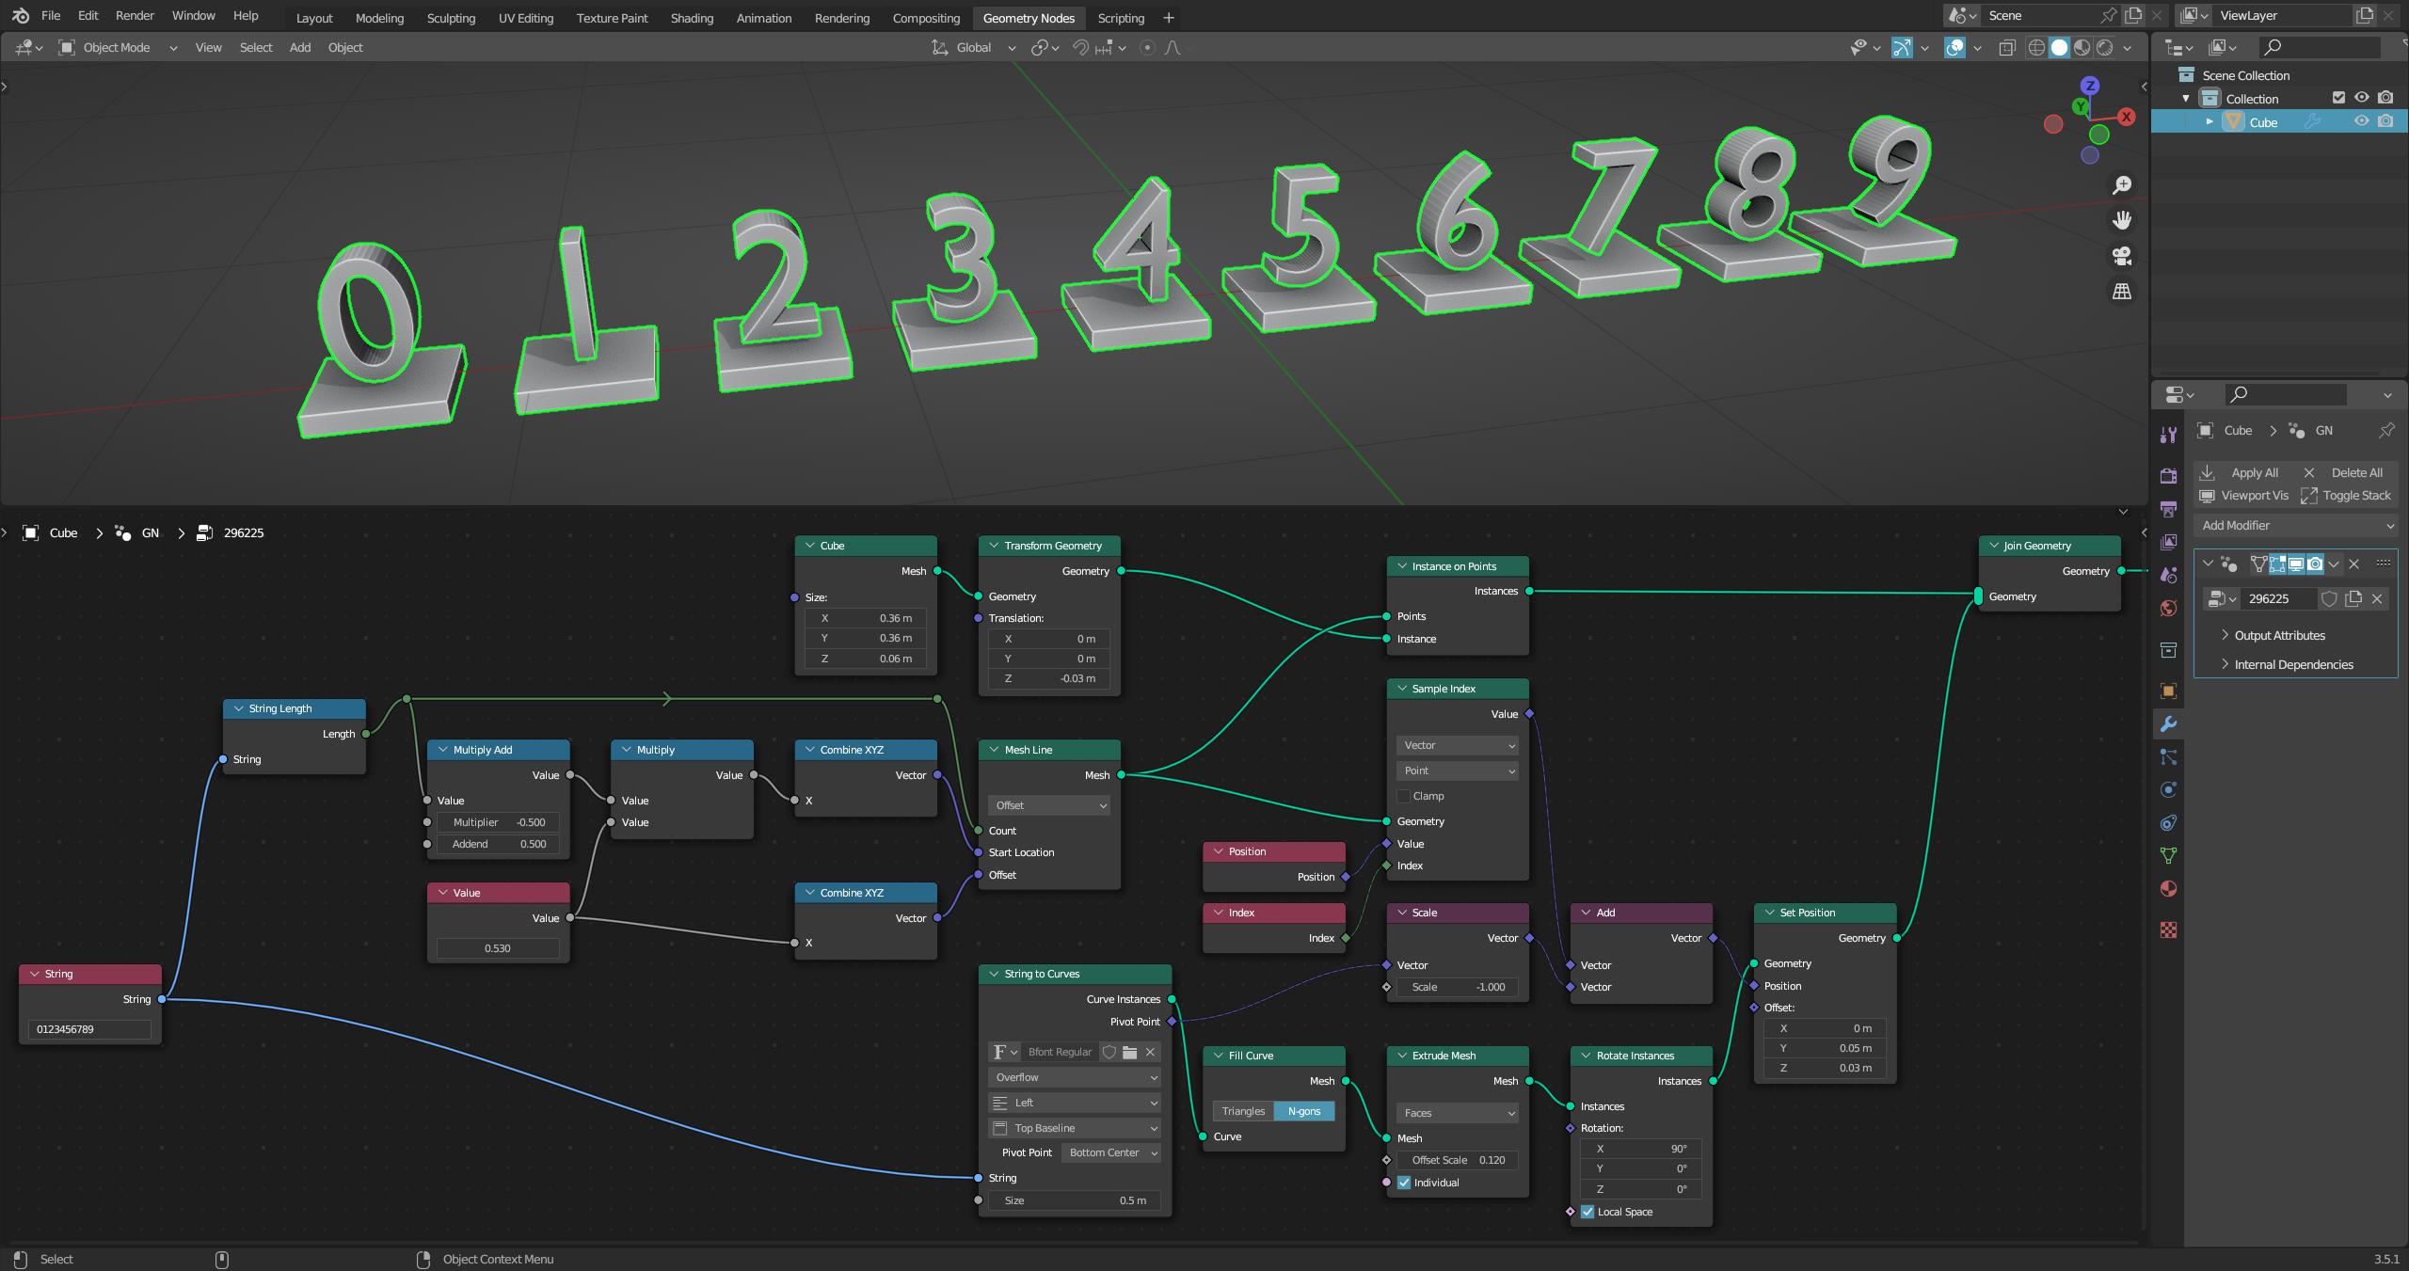Image resolution: width=2409 pixels, height=1271 pixels.
Task: Hide Collection in viewport via eye icon
Action: tap(2361, 98)
